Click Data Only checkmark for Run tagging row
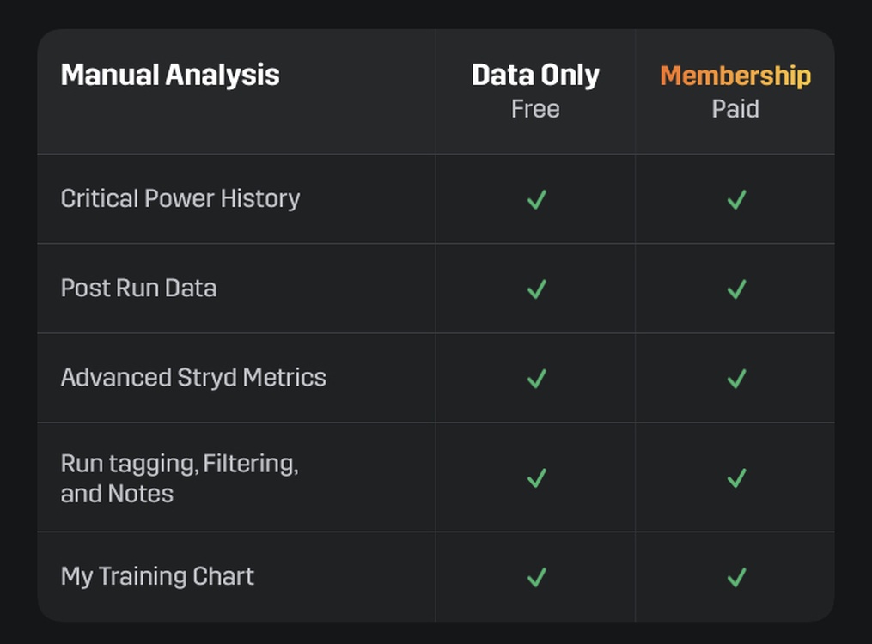The height and width of the screenshot is (644, 872). (537, 478)
